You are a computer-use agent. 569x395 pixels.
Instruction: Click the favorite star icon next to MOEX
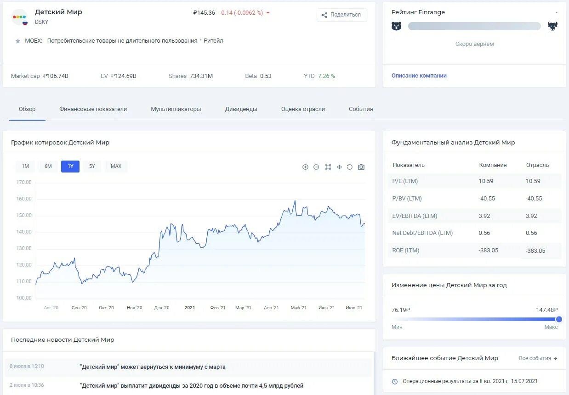click(18, 41)
